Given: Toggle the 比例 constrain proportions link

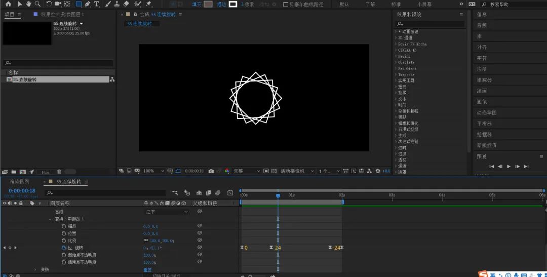Looking at the screenshot, I should [145, 241].
